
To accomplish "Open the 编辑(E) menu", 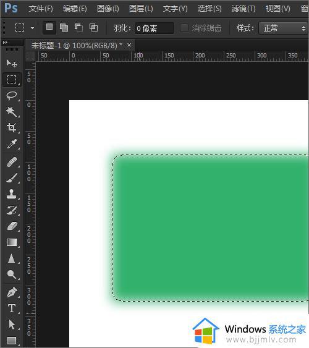I will 75,9.
